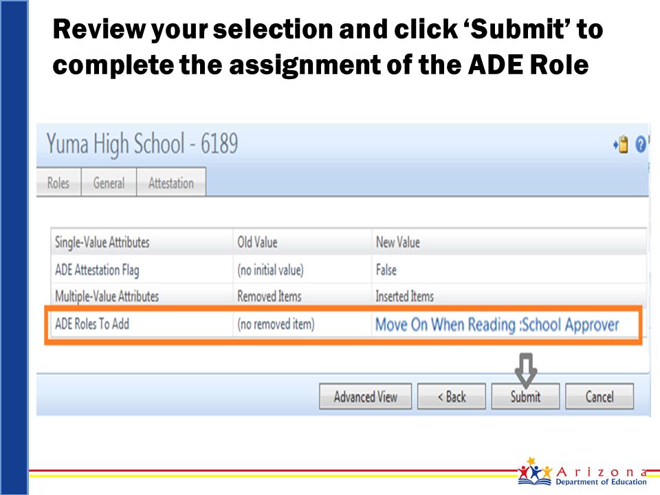Click the Arizona Department of Education logo
The height and width of the screenshot is (495, 660).
583,472
